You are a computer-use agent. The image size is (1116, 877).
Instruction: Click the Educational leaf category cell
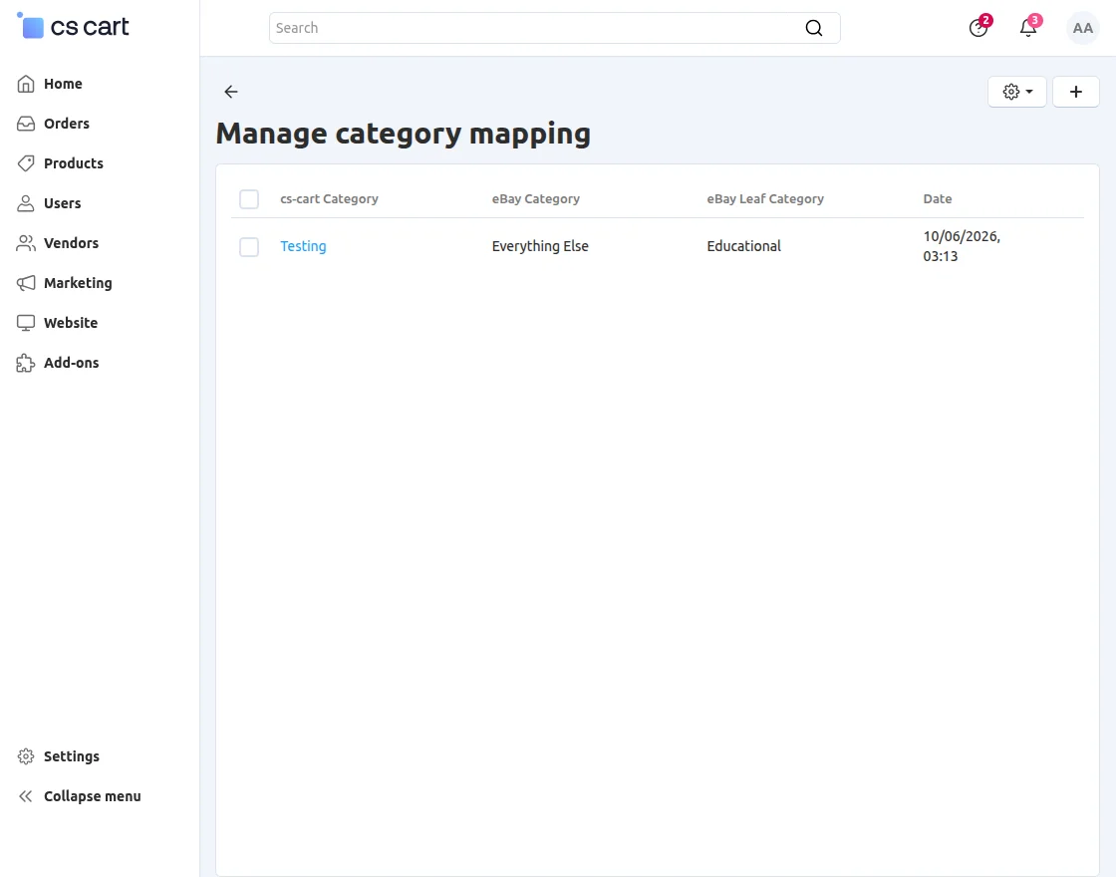tap(743, 246)
